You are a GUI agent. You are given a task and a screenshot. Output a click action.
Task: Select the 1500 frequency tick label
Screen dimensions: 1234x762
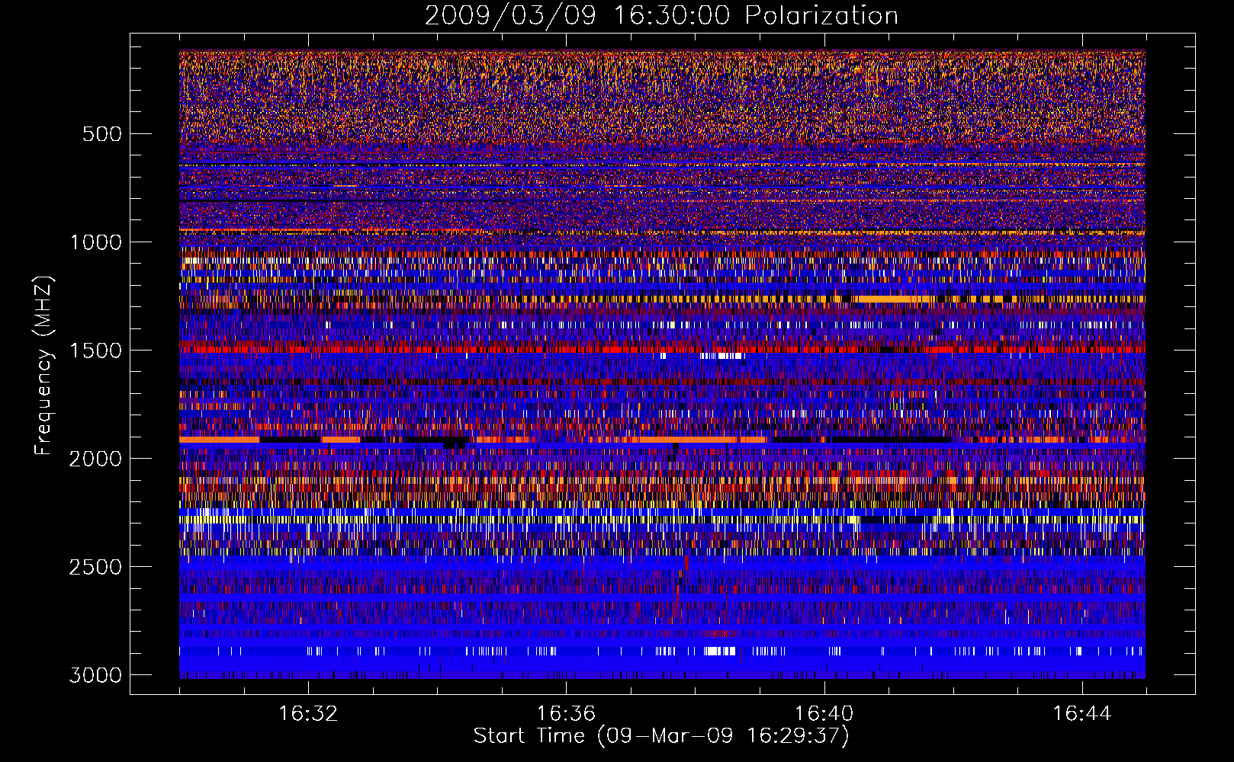click(x=95, y=351)
